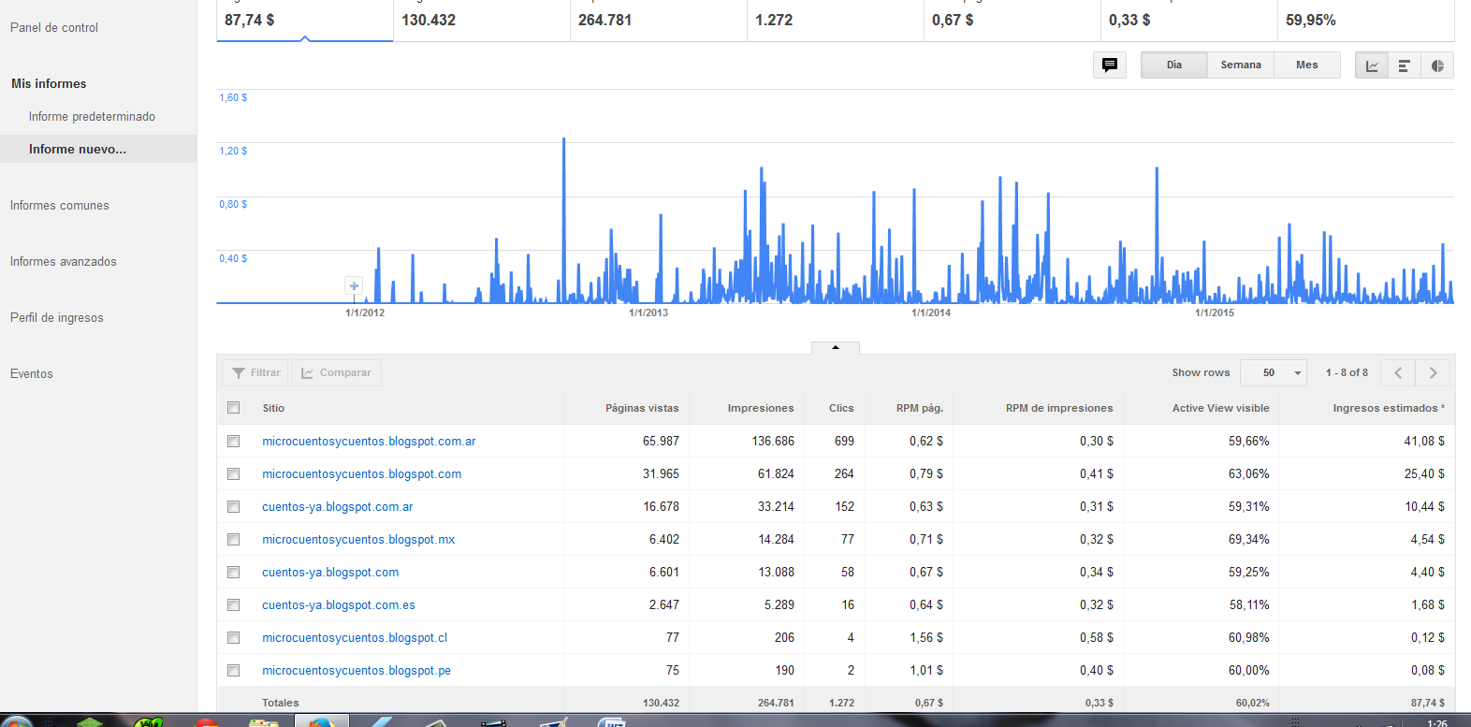This screenshot has width=1471, height=727.
Task: Open microcuentosycuentos.blogspot.cl site link
Action: (x=355, y=638)
